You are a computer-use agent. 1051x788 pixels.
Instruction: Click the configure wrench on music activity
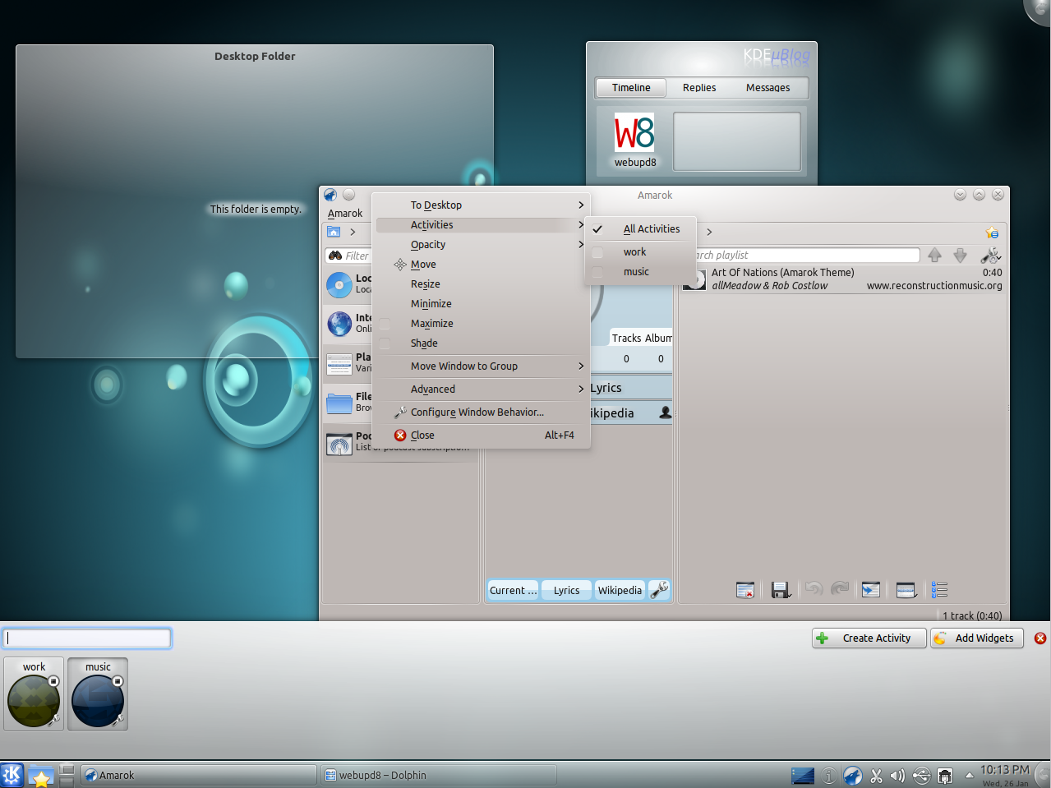[118, 720]
